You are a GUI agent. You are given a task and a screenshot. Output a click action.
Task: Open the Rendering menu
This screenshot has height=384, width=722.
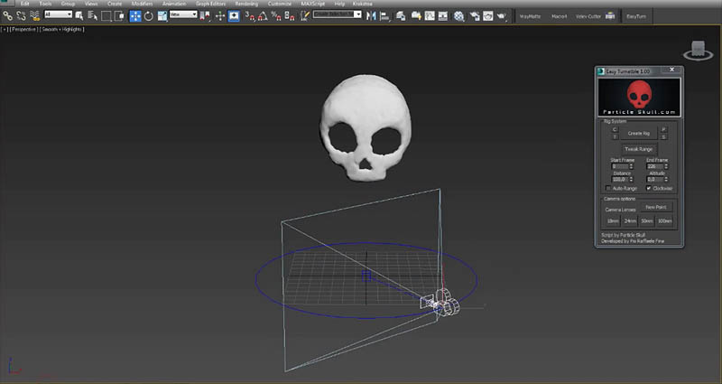[246, 5]
